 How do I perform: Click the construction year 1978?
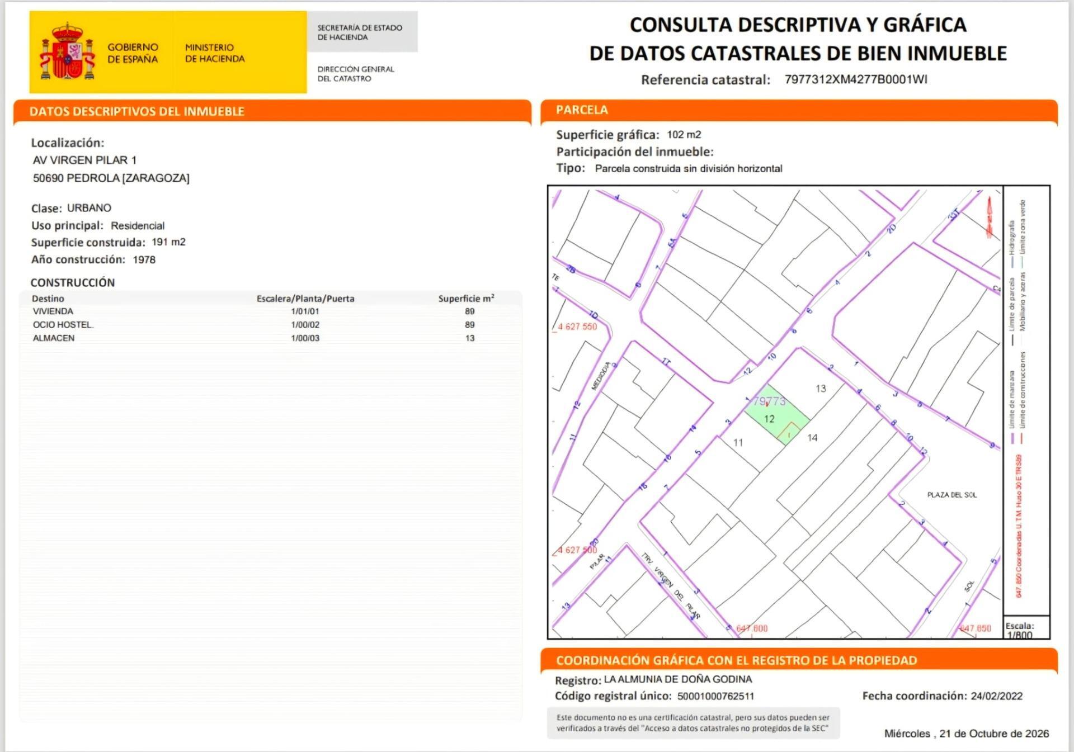tap(144, 259)
